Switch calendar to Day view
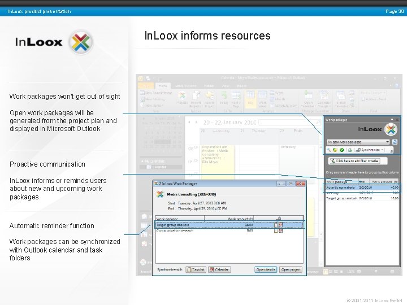Viewport: 407px width, 305px height. [x=250, y=98]
